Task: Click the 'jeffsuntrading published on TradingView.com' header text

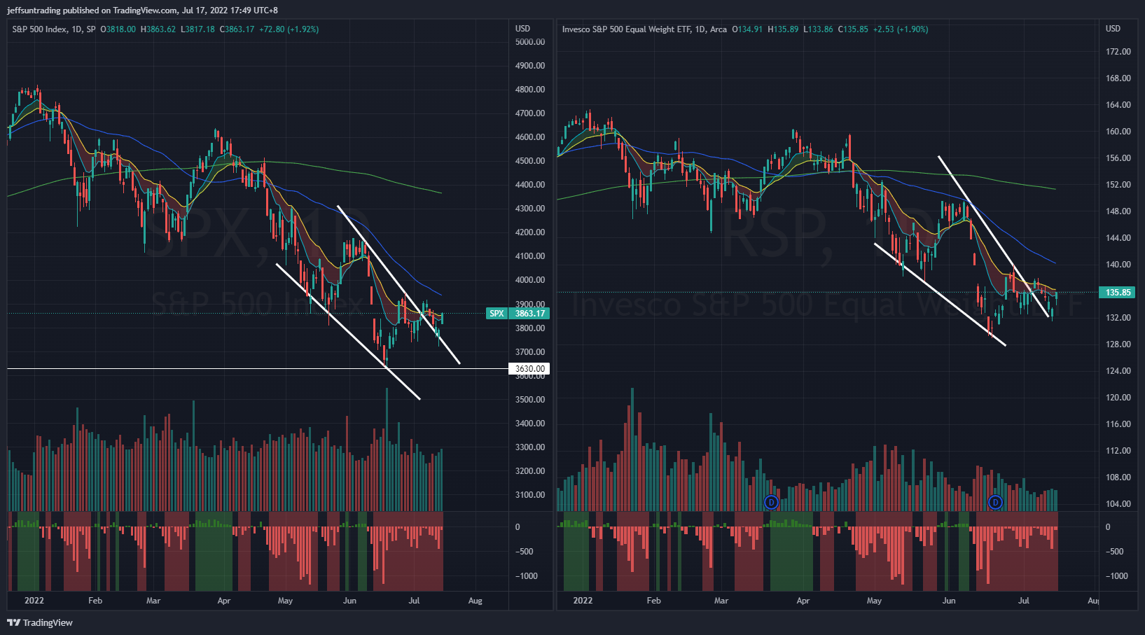Action: pyautogui.click(x=92, y=11)
